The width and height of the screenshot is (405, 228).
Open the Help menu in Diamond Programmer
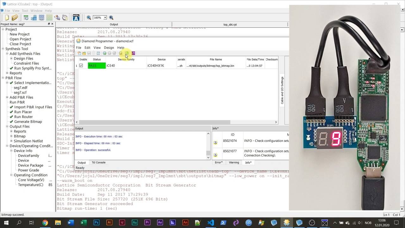121,47
